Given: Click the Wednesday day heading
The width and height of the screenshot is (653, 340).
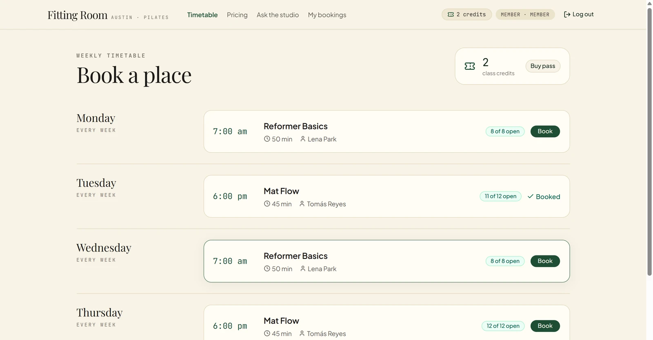Looking at the screenshot, I should click(104, 248).
